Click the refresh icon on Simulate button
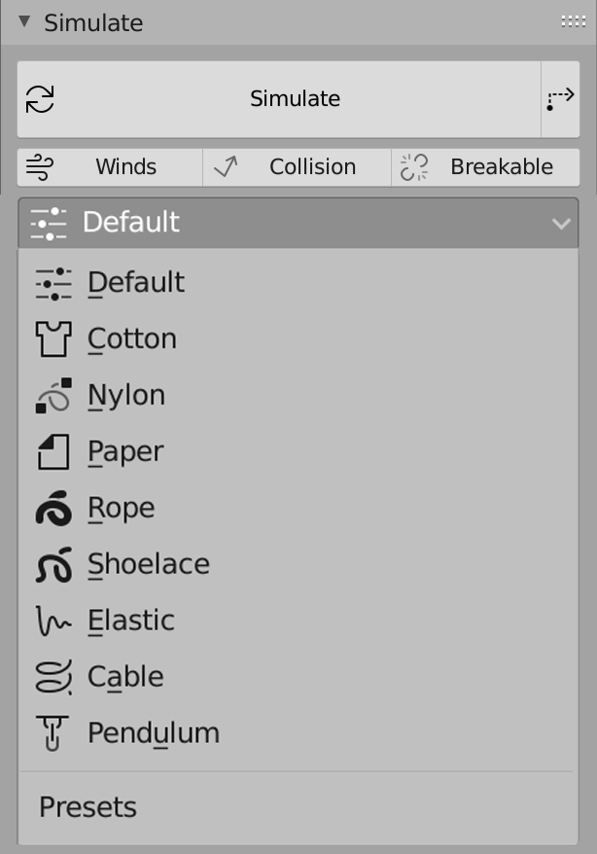The image size is (597, 854). [x=40, y=99]
